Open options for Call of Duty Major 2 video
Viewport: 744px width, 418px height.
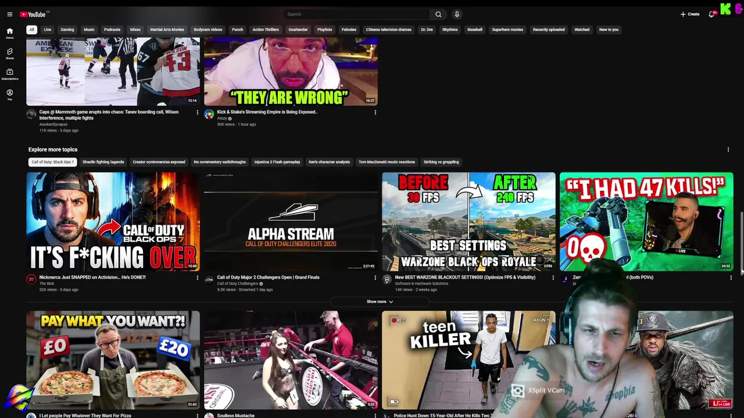coord(375,278)
